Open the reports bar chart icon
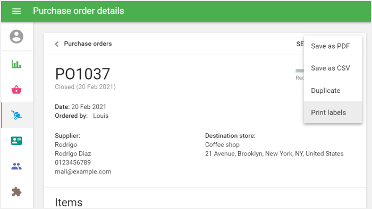 16,64
